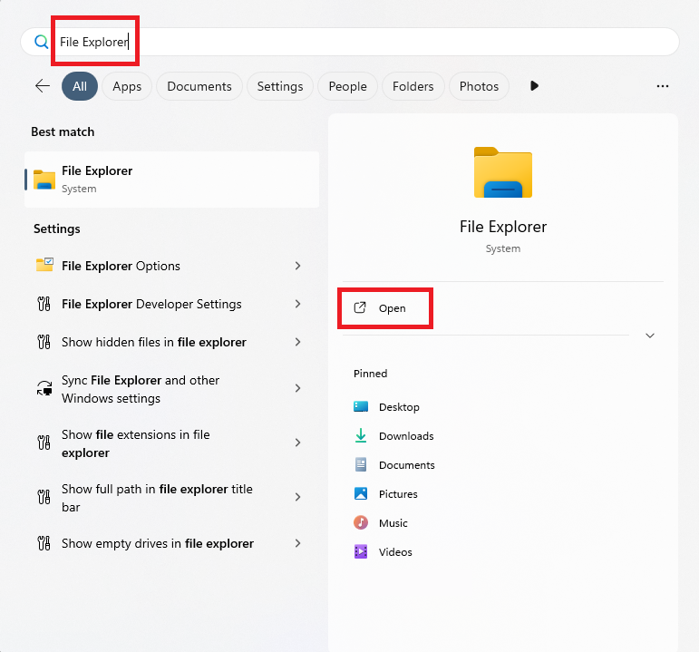Expand the actions list down chevron
The height and width of the screenshot is (652, 699).
click(649, 336)
